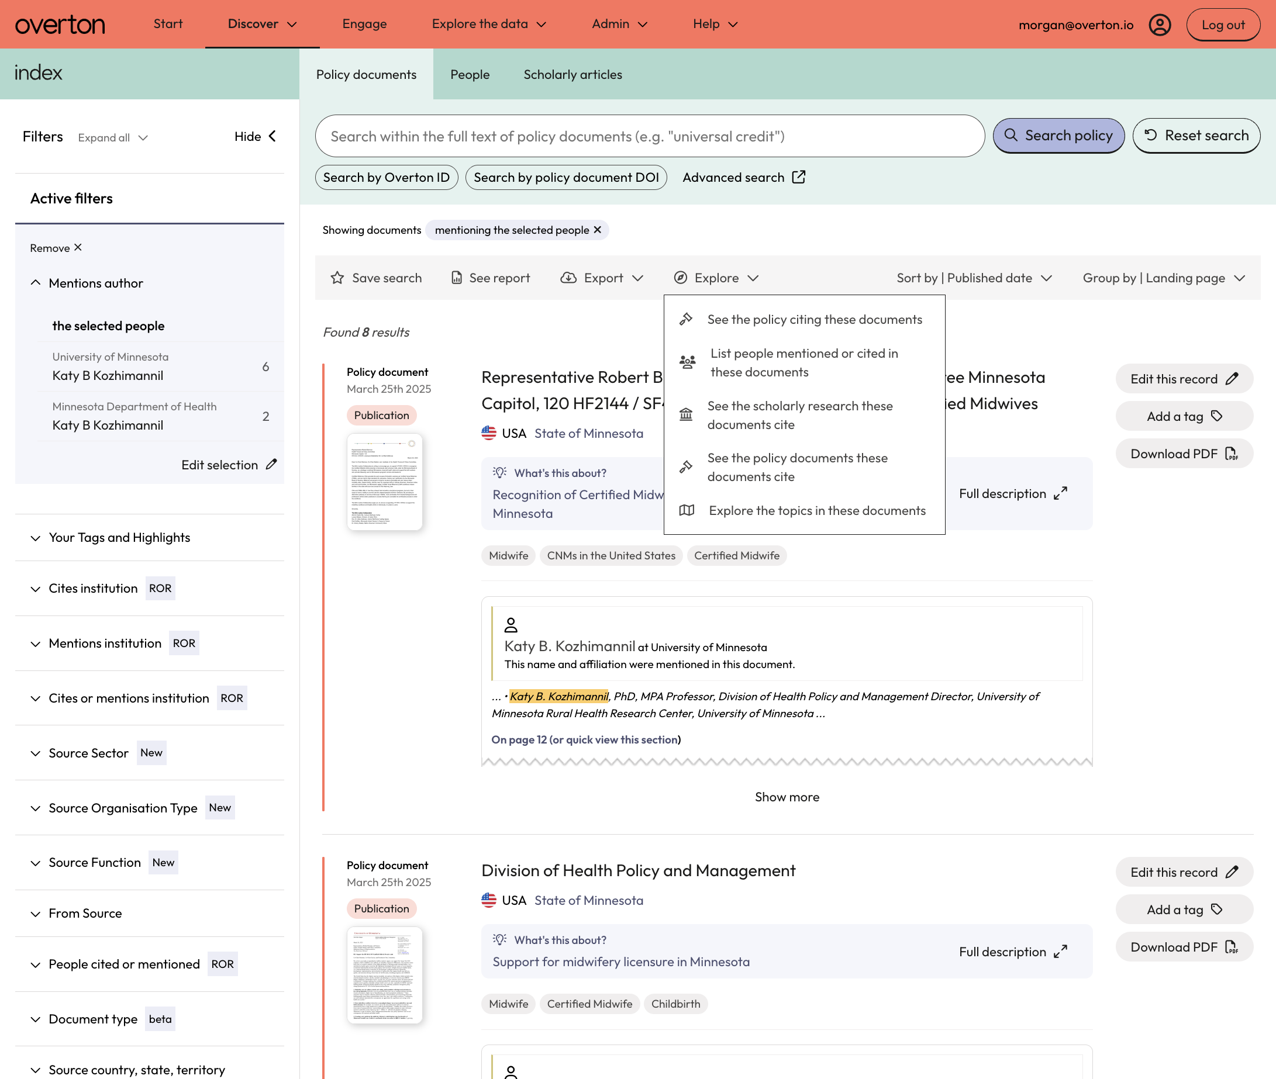The height and width of the screenshot is (1079, 1276).
Task: Click the Reset search button
Action: pyautogui.click(x=1196, y=135)
